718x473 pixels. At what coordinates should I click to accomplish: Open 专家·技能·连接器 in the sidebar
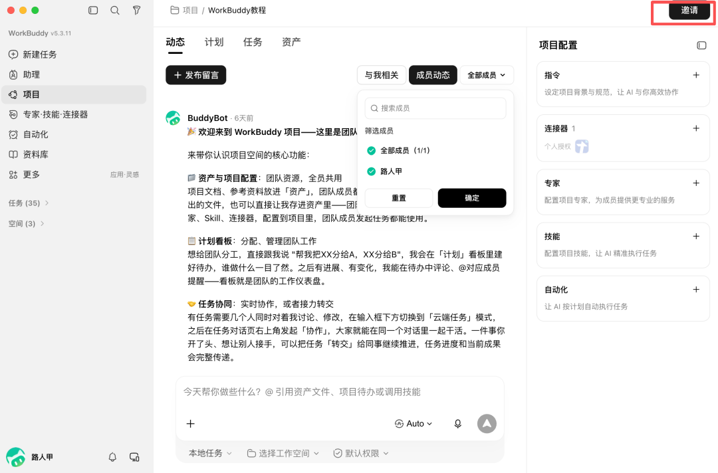[x=73, y=114]
